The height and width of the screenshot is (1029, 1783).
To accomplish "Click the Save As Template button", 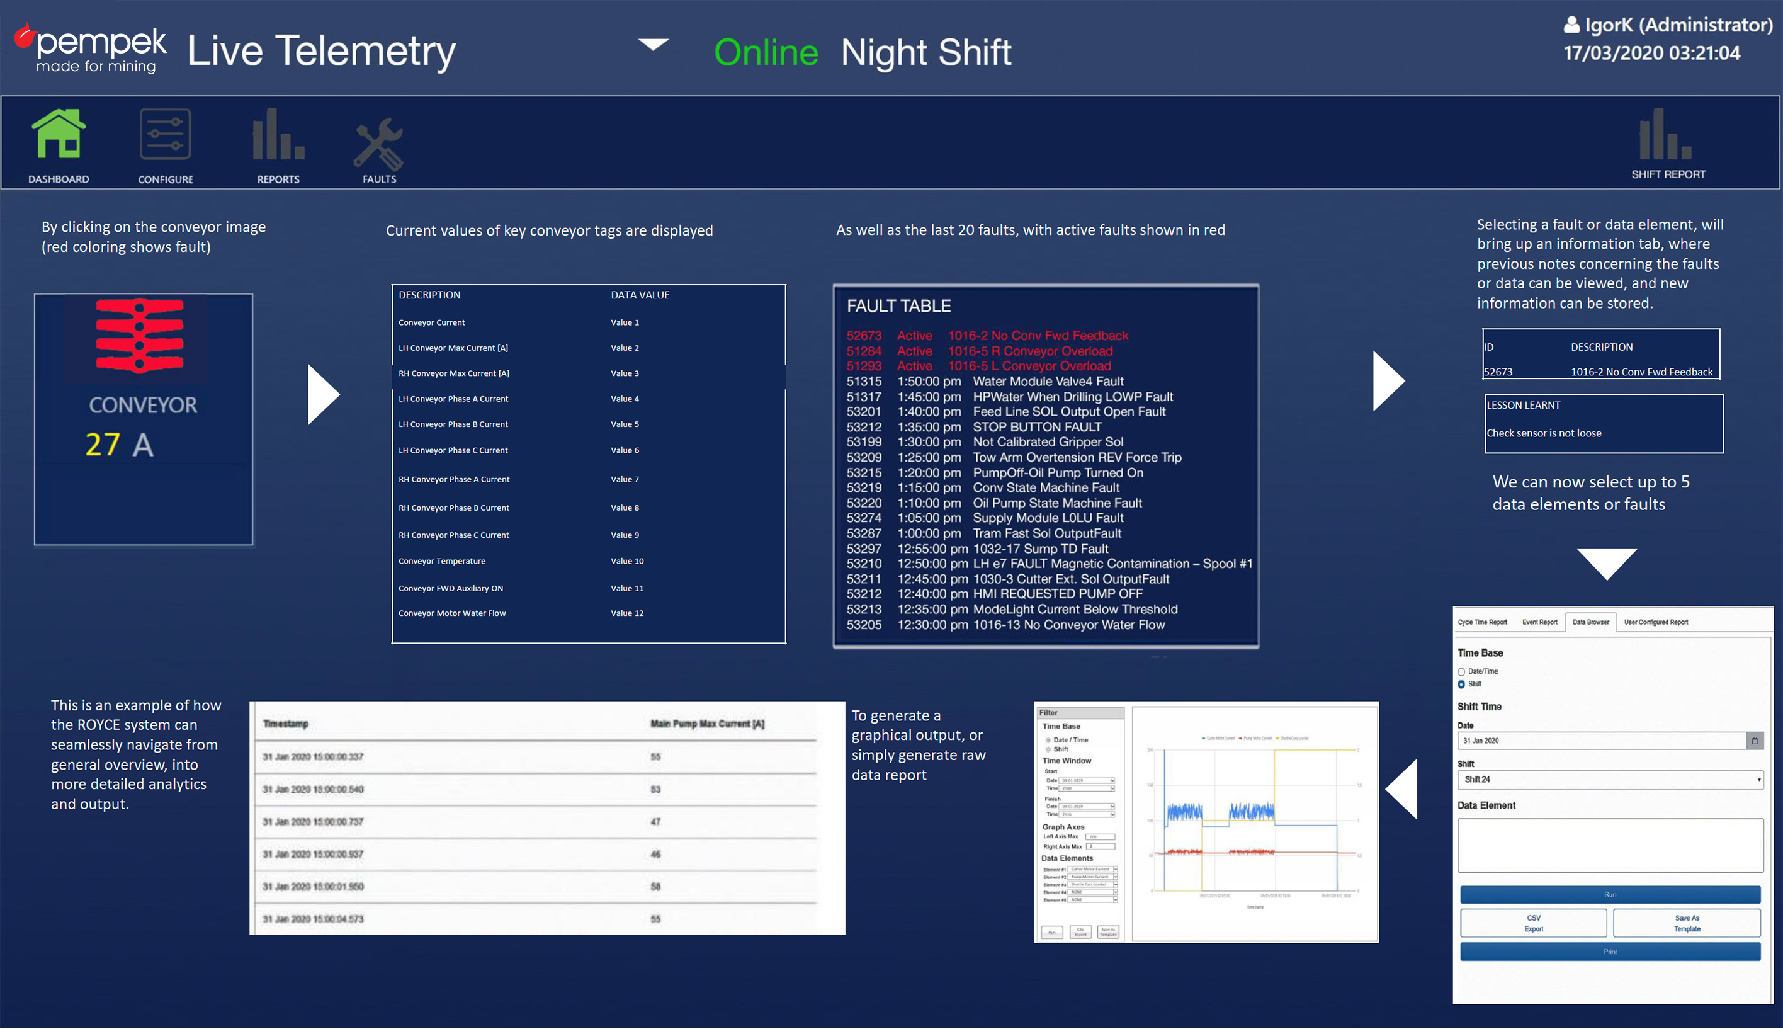I will 1685,923.
